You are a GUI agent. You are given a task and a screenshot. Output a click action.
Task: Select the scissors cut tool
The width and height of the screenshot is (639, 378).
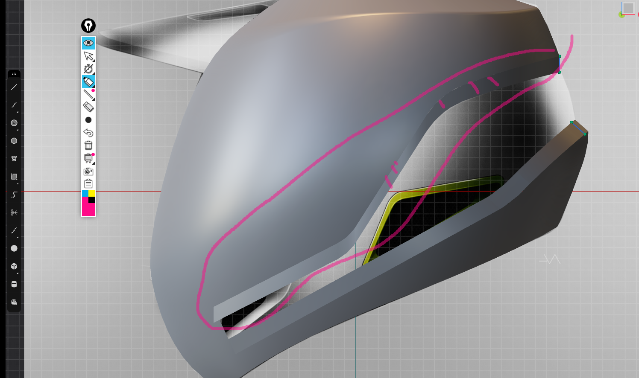14,212
